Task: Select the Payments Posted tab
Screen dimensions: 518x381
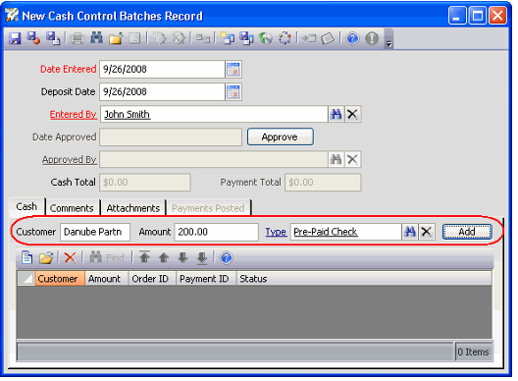Action: [208, 208]
